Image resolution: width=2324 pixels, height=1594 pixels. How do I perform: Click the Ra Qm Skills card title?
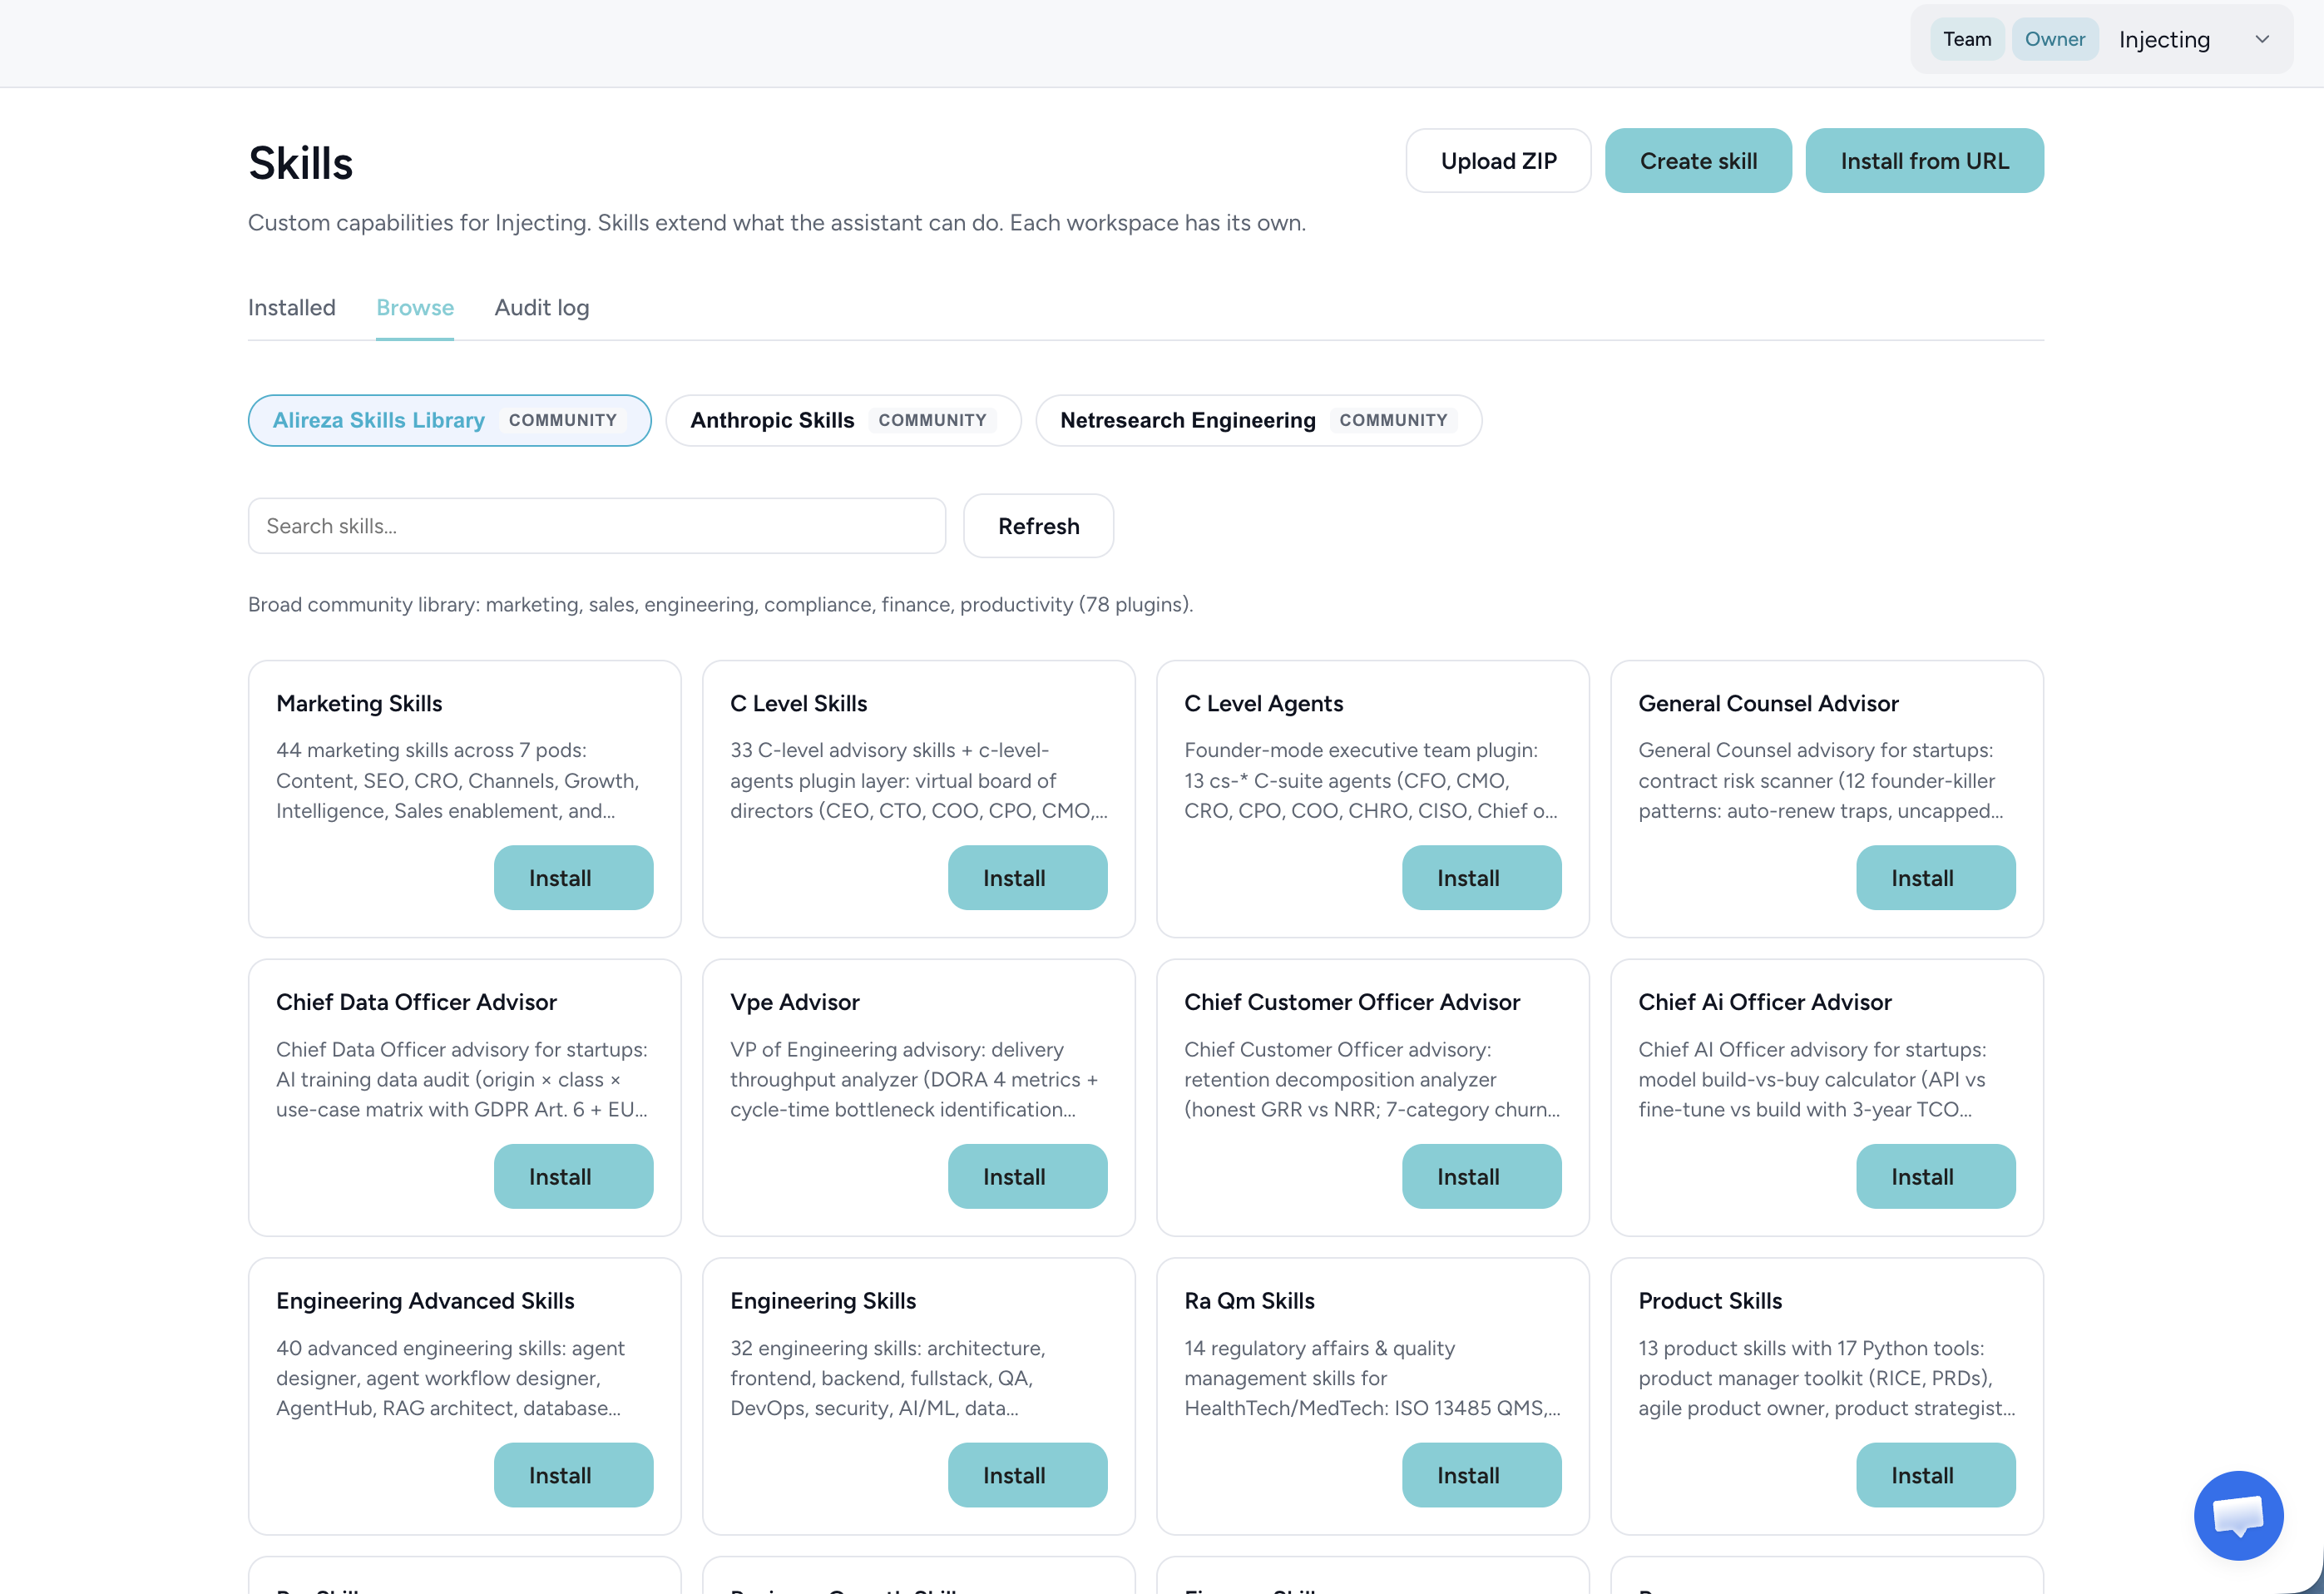point(1249,1300)
